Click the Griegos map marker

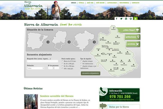98,50
